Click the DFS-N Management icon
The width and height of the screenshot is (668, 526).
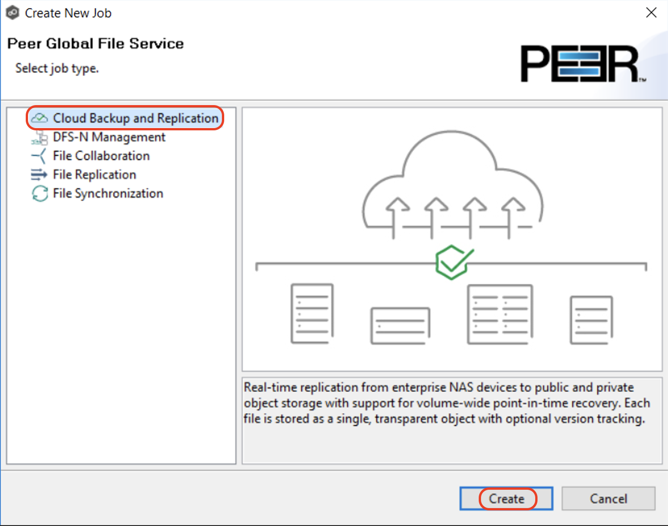pos(40,137)
